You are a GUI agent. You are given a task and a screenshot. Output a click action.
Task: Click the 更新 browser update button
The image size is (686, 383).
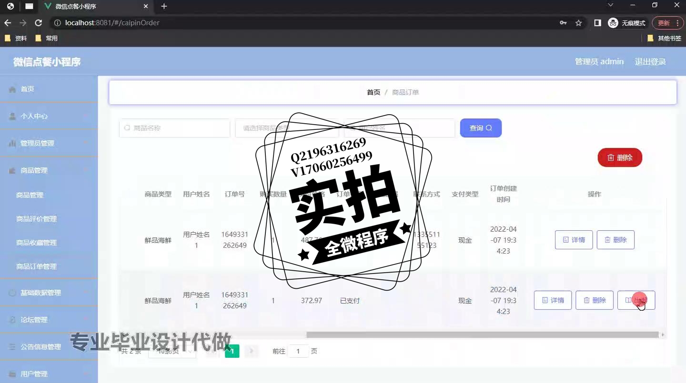click(x=667, y=23)
